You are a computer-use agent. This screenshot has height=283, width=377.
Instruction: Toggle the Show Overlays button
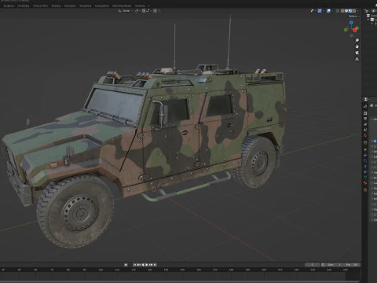(328, 11)
